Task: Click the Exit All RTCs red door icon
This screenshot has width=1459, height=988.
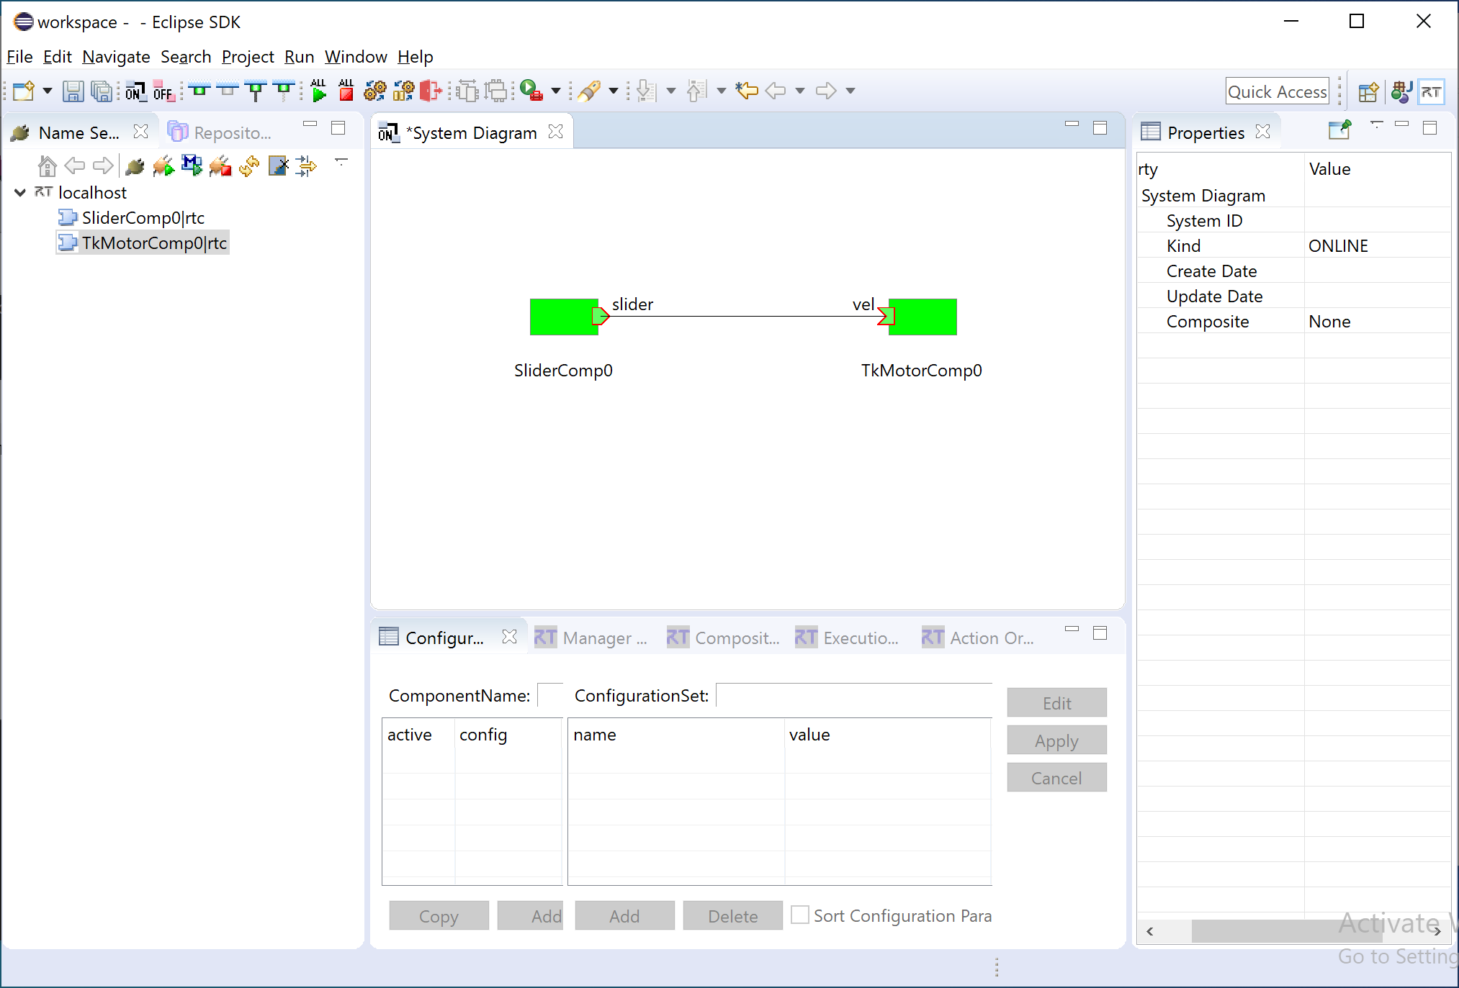Action: (x=430, y=91)
